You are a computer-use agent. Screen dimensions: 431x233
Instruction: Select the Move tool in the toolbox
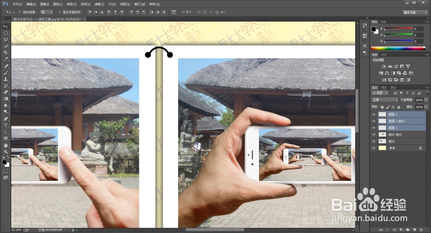(6, 26)
